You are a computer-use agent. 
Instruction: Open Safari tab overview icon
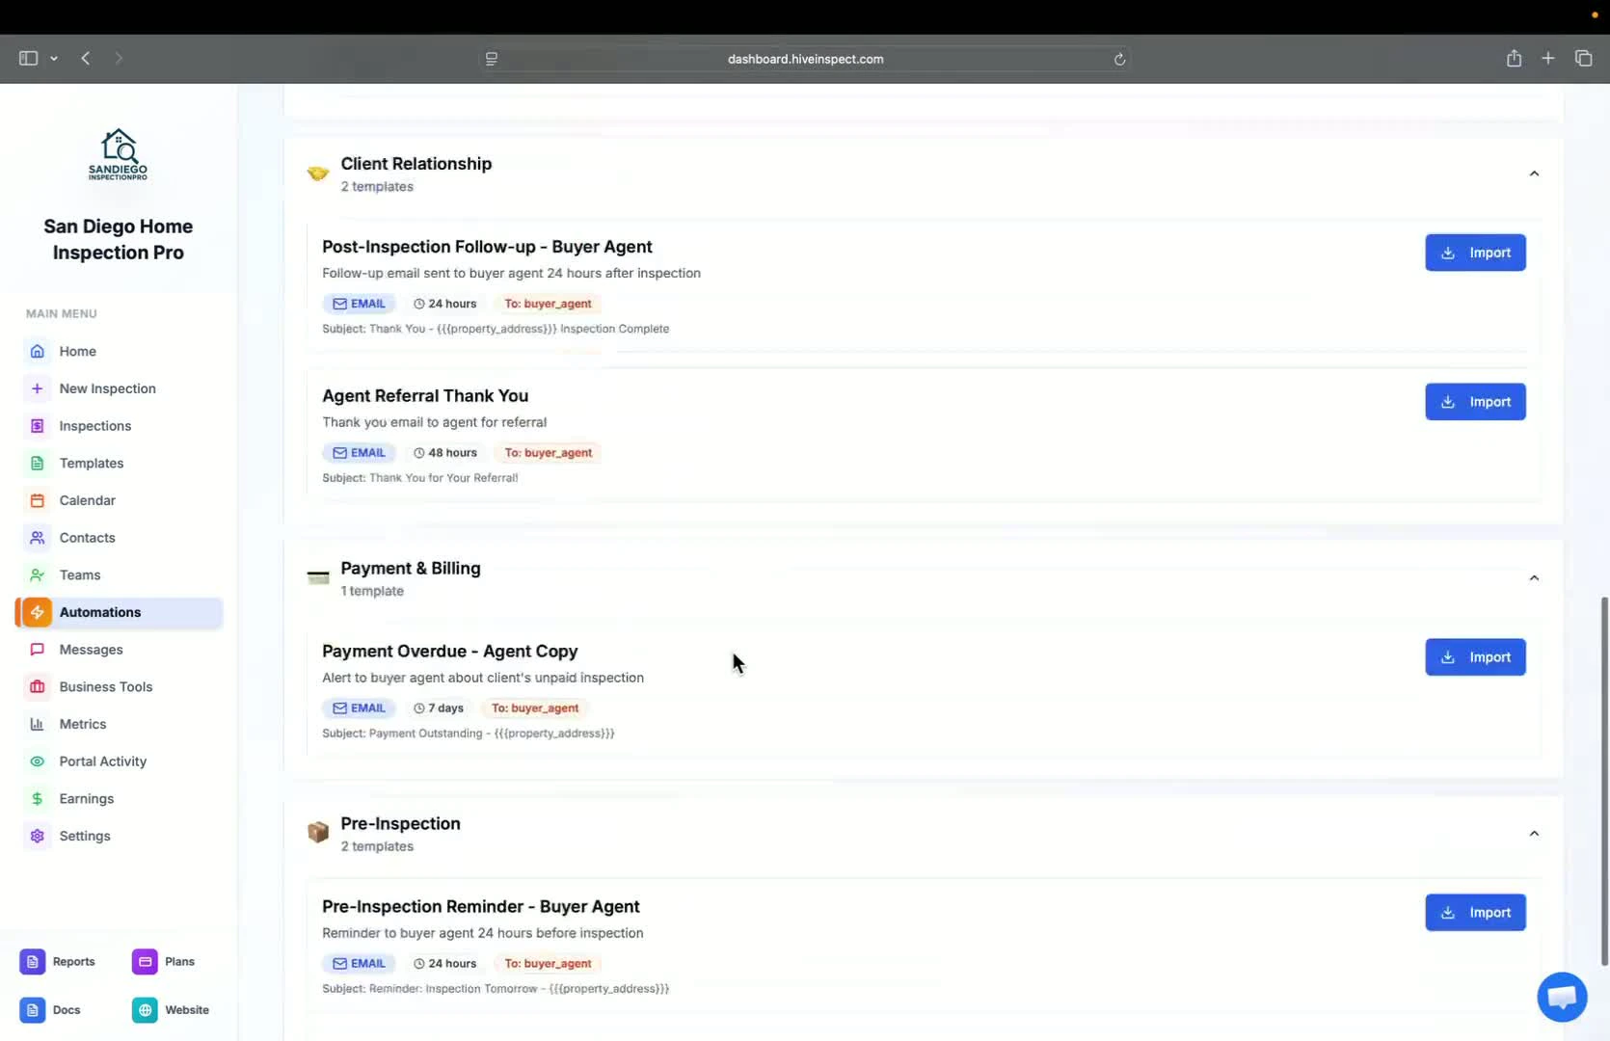[1583, 59]
